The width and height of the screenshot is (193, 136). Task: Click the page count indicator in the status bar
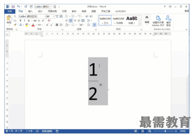tap(14, 131)
